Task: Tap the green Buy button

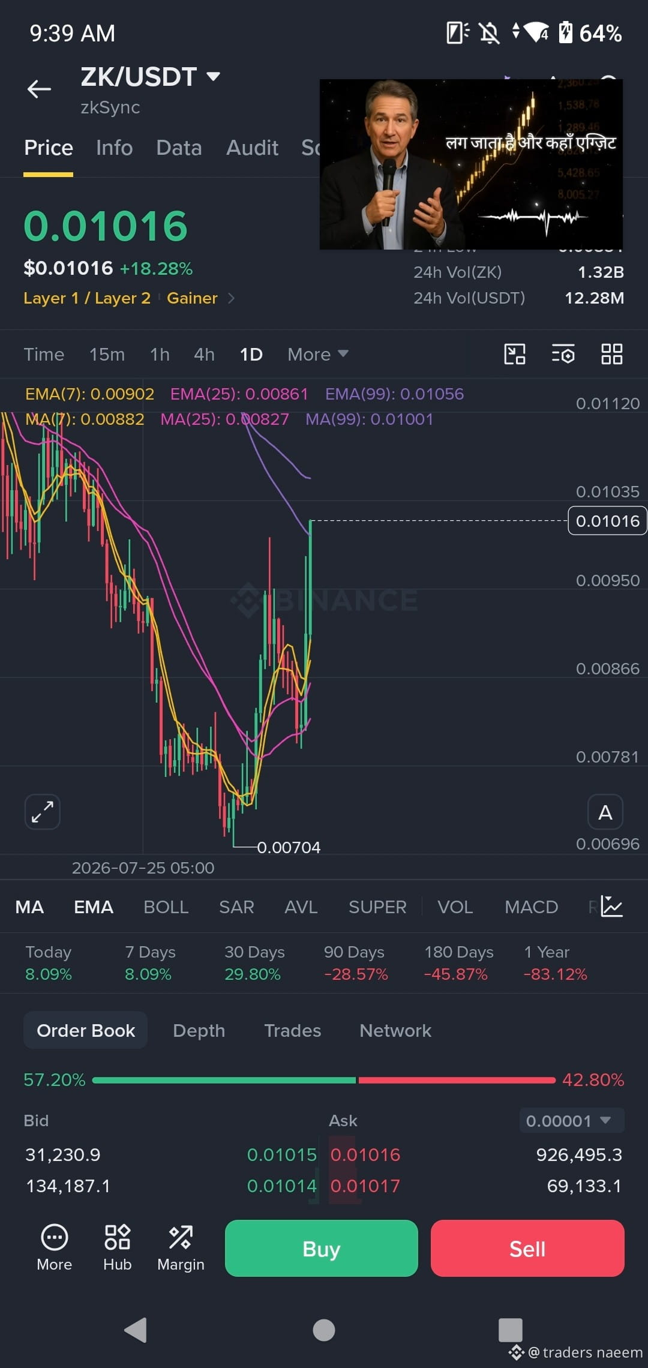Action: tap(322, 1248)
